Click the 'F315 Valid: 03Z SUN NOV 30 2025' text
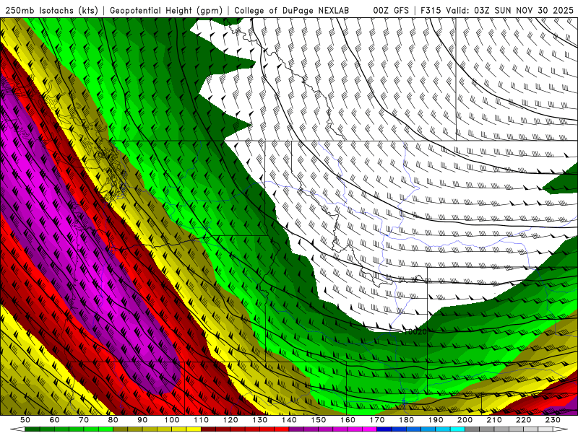Viewport: 578px width, 433px height. (x=497, y=11)
